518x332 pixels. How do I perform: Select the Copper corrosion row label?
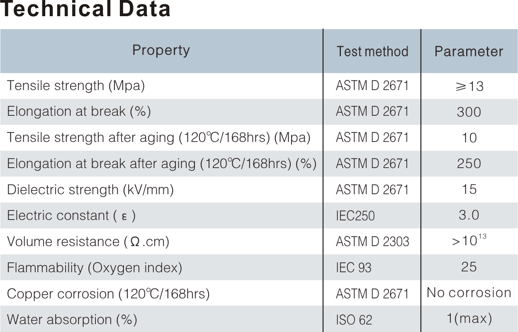(x=108, y=294)
